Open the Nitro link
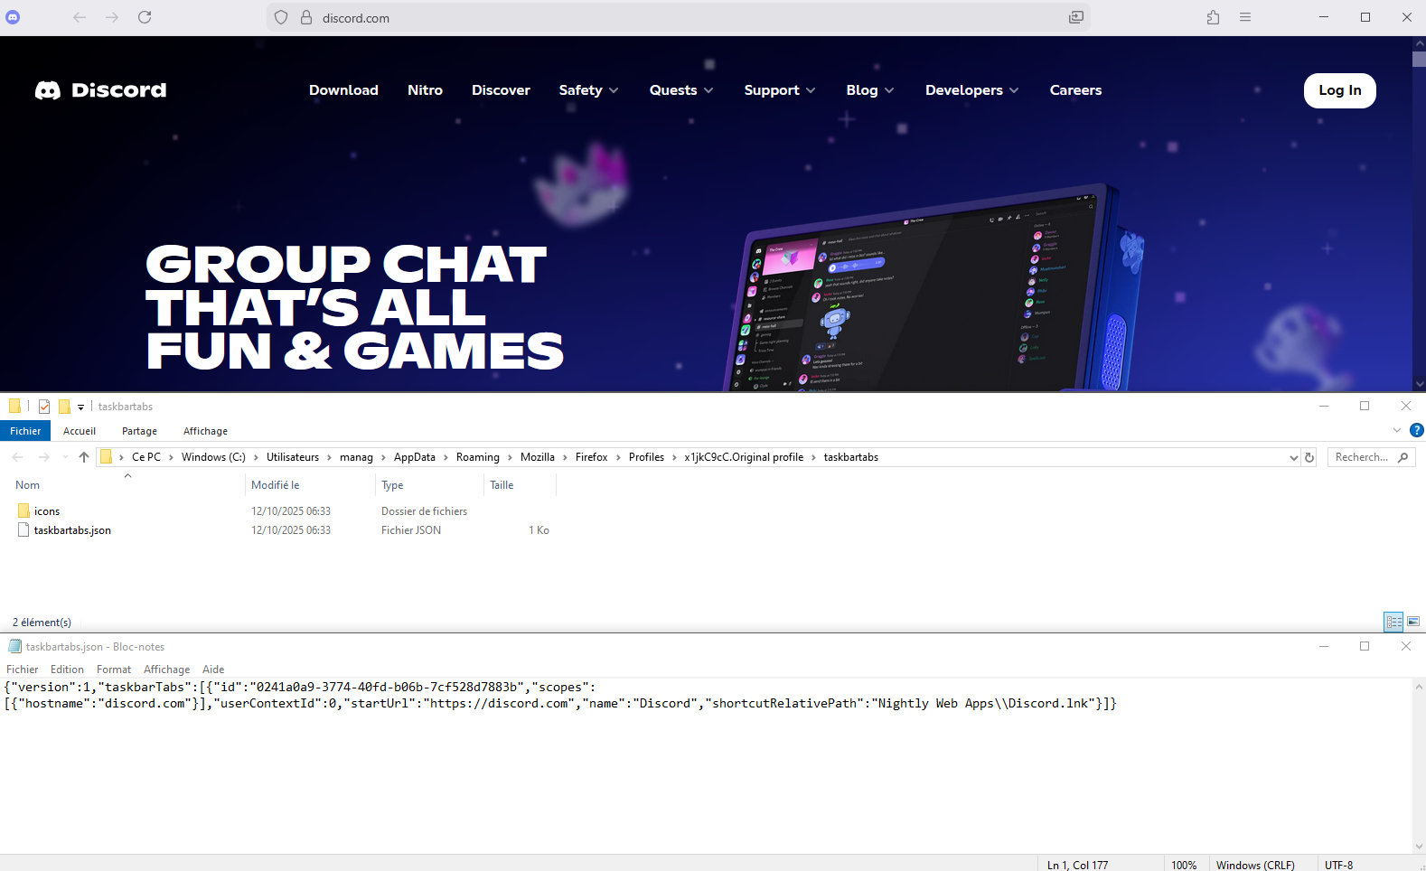The width and height of the screenshot is (1426, 871). click(x=425, y=90)
